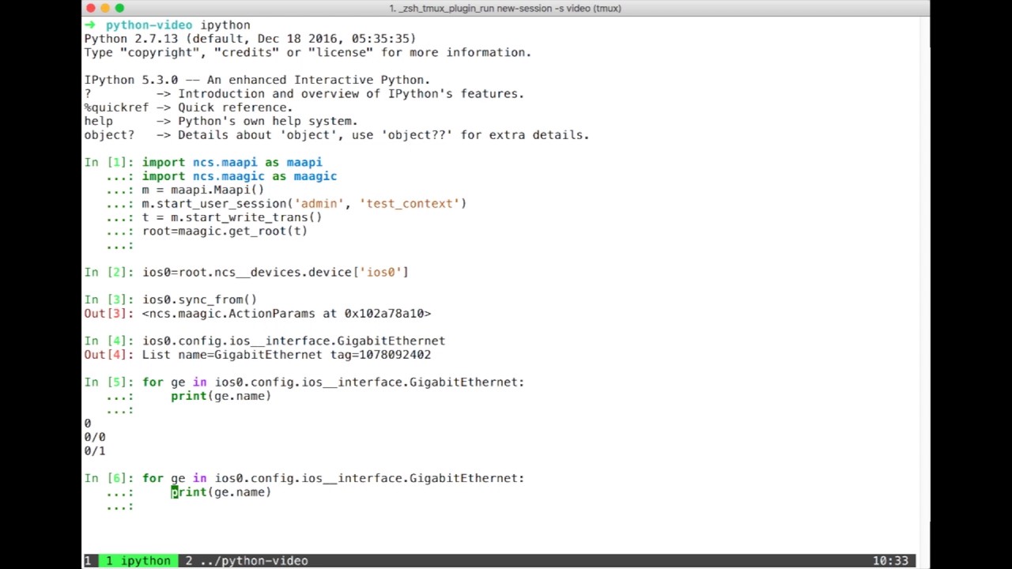Click the 'Python 2.7.13' version line
The width and height of the screenshot is (1012, 569).
250,39
